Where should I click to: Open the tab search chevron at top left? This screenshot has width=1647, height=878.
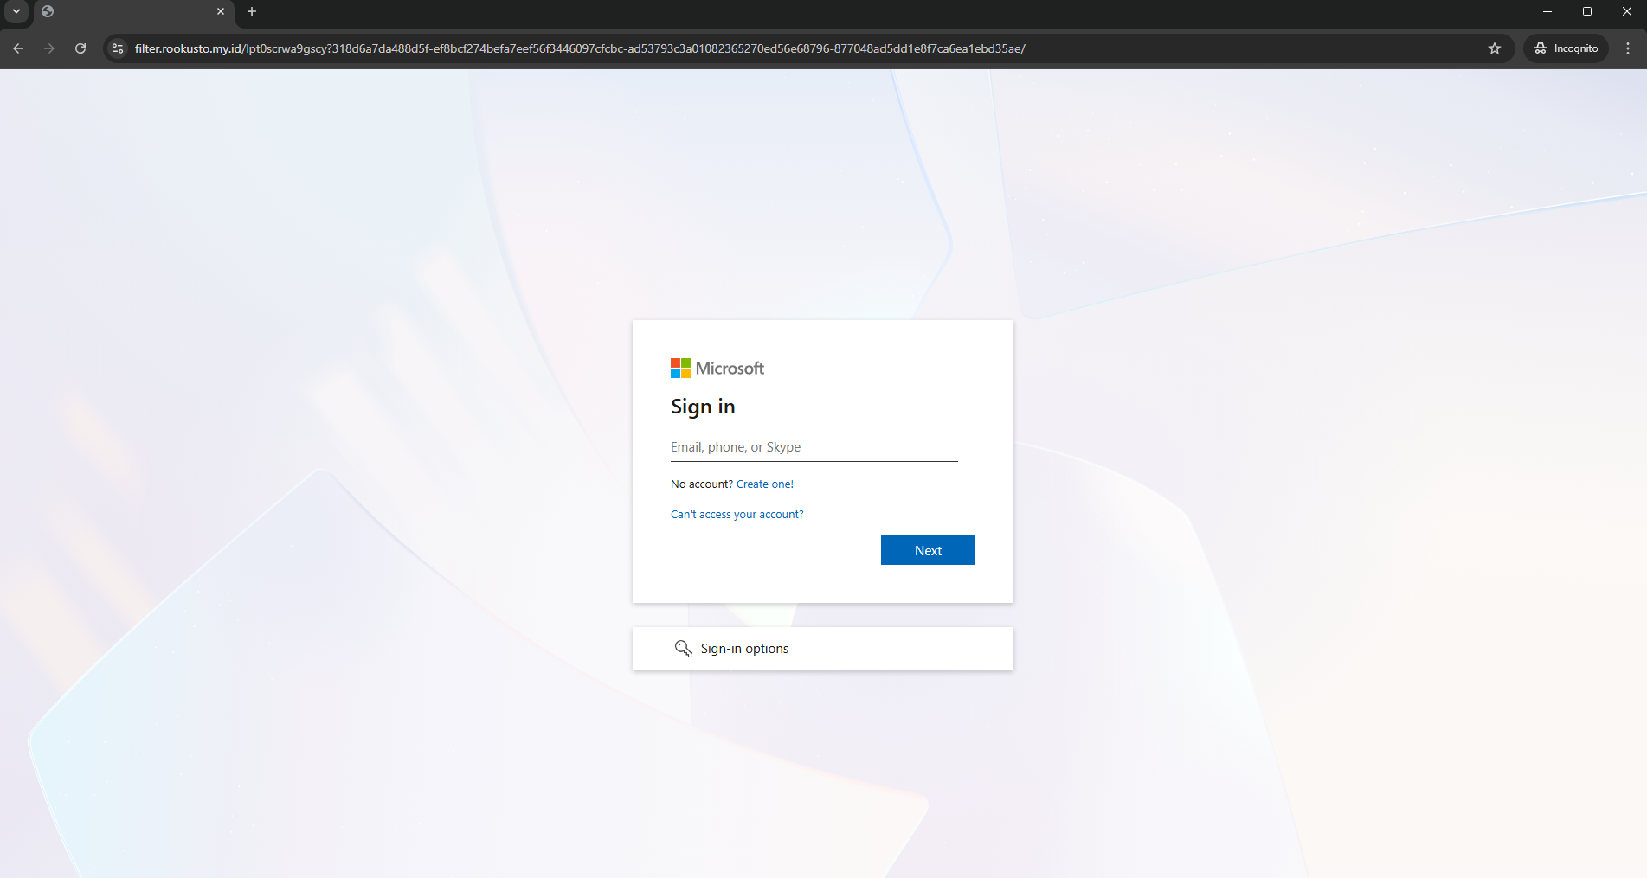pos(16,11)
